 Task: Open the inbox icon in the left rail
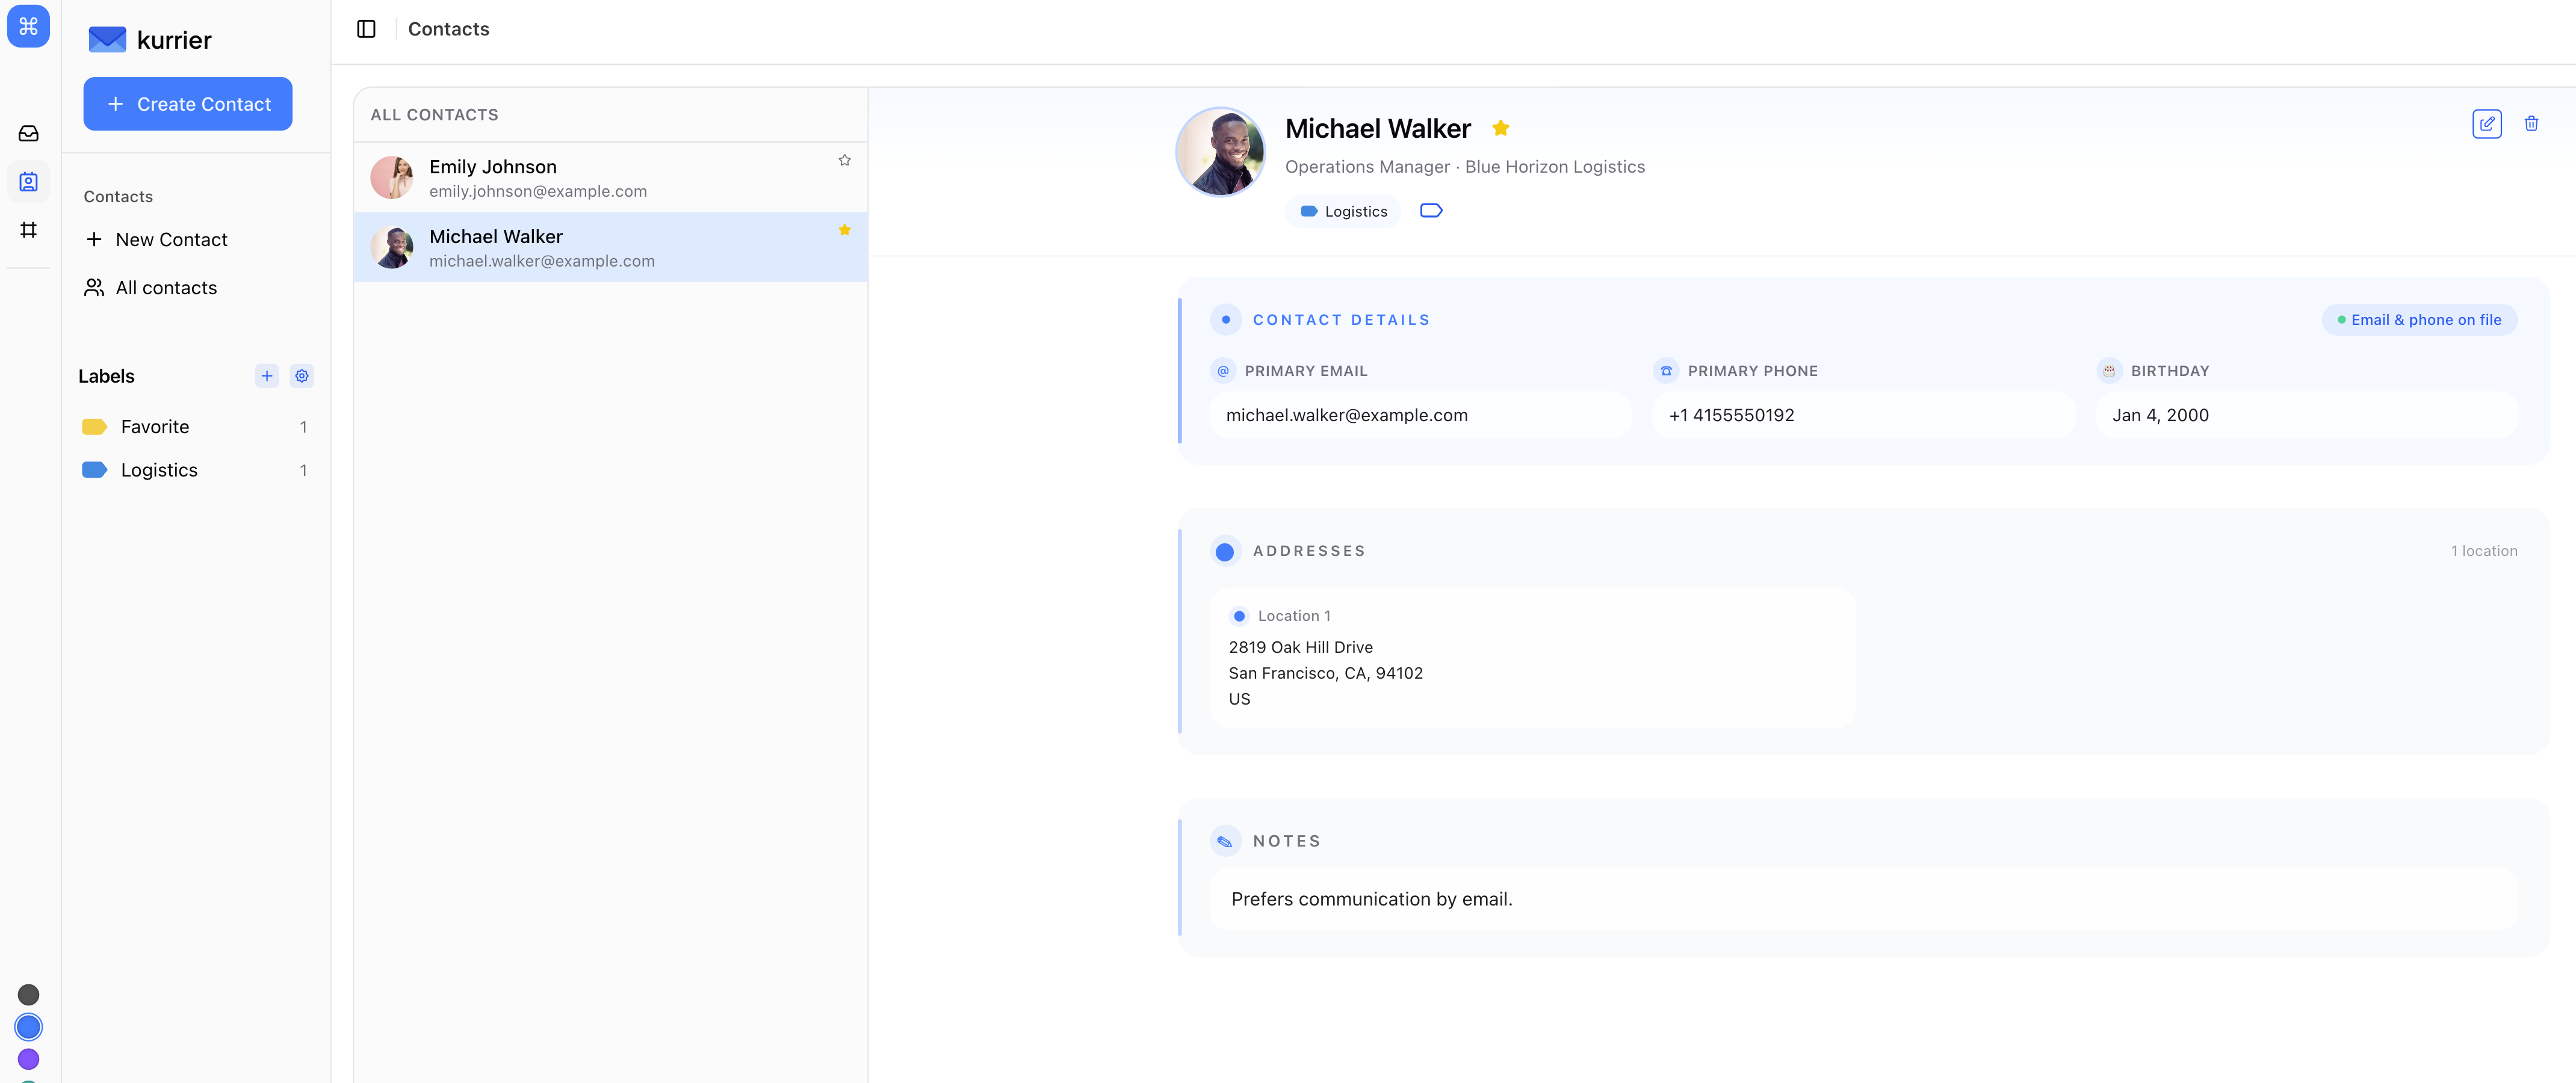(x=28, y=134)
